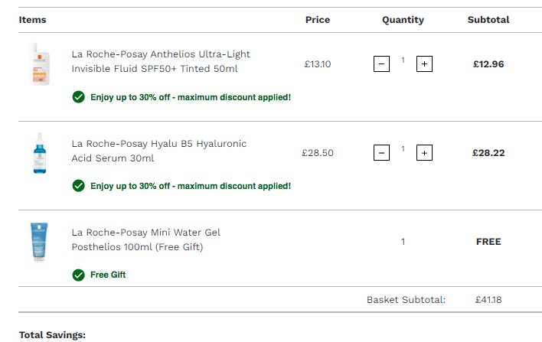Decrease quantity of Anthelios Invisible Fluid
The image size is (542, 342).
(x=381, y=64)
